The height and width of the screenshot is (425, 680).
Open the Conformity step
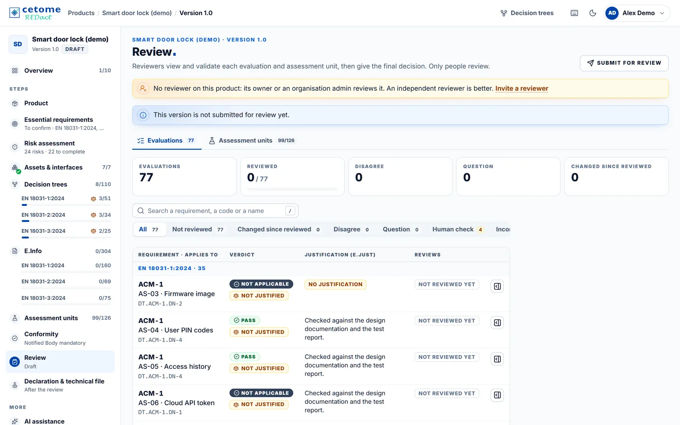[60, 338]
